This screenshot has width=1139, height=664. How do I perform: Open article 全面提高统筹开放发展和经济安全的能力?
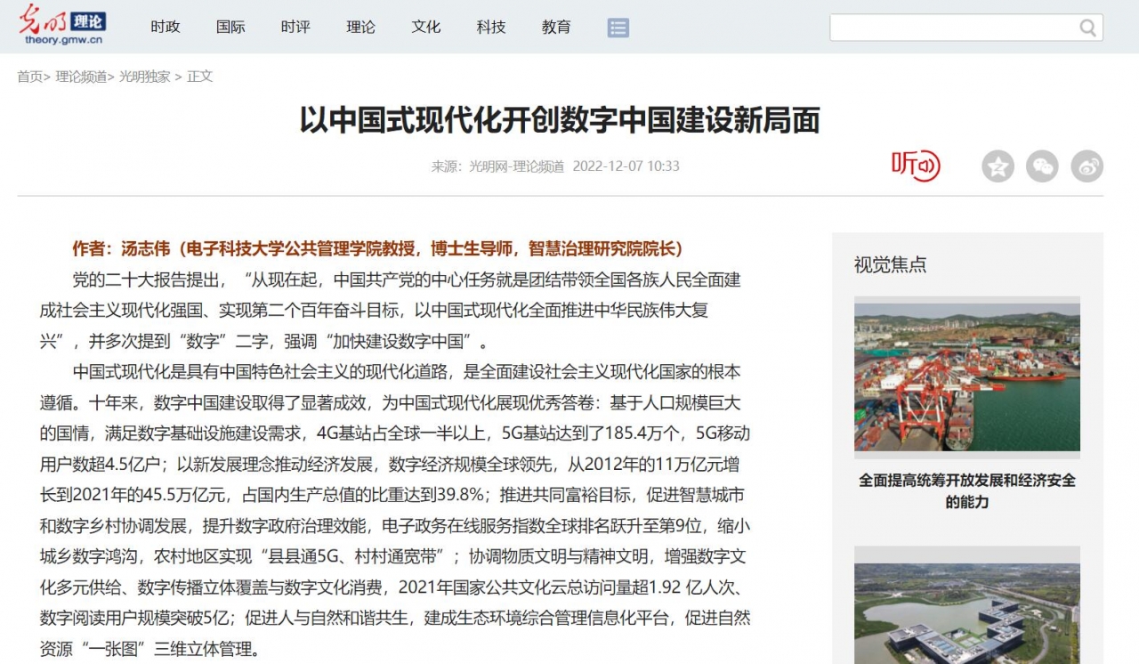pyautogui.click(x=967, y=490)
